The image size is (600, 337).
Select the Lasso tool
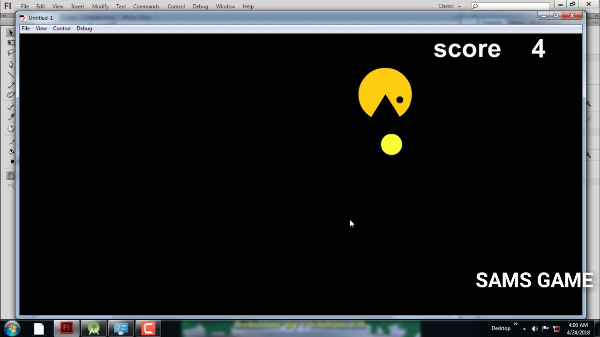(10, 52)
